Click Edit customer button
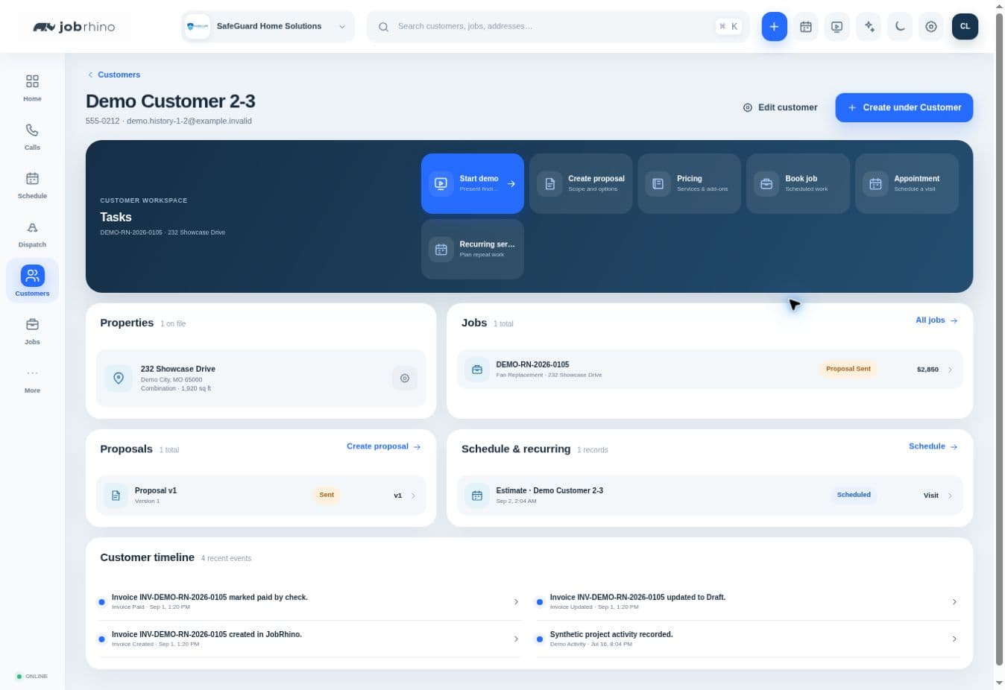This screenshot has width=1005, height=690. pos(781,107)
